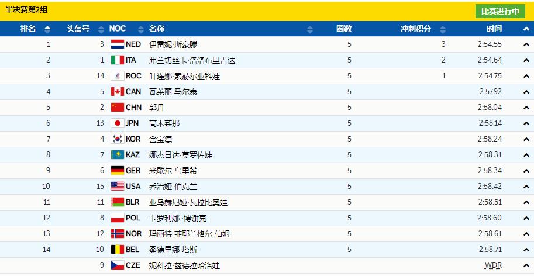Click time value 2:58.60
Image resolution: width=534 pixels, height=276 pixels.
click(490, 218)
